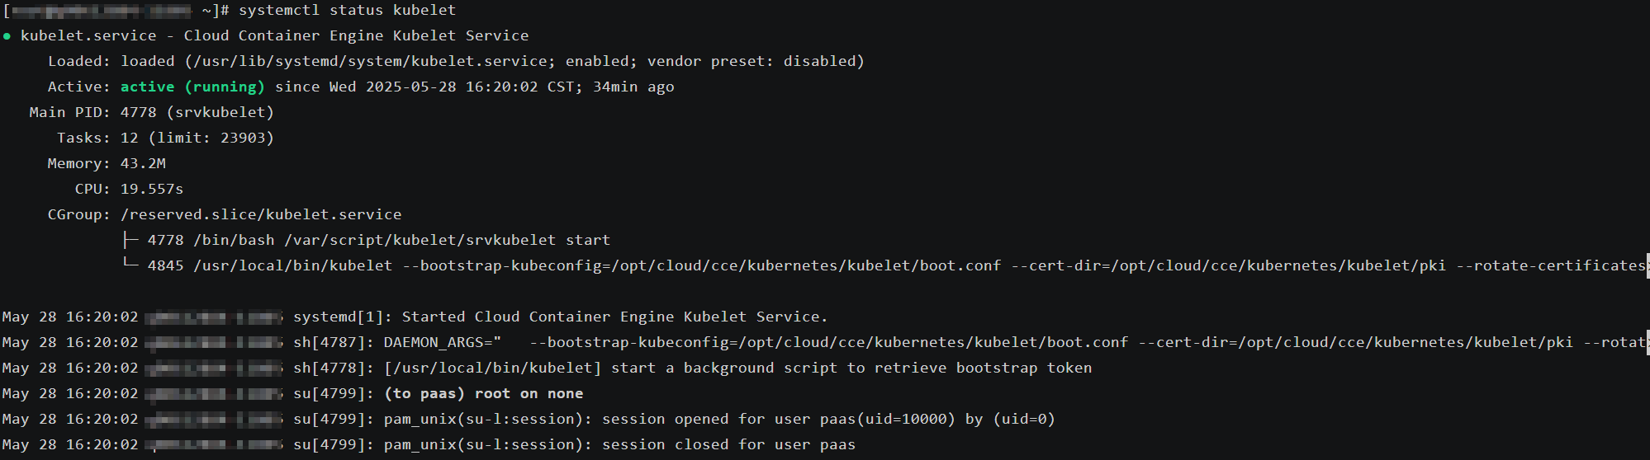The image size is (1650, 460).
Task: Click the CGroup path /reserved.slice/kubelet.service
Action: point(261,215)
